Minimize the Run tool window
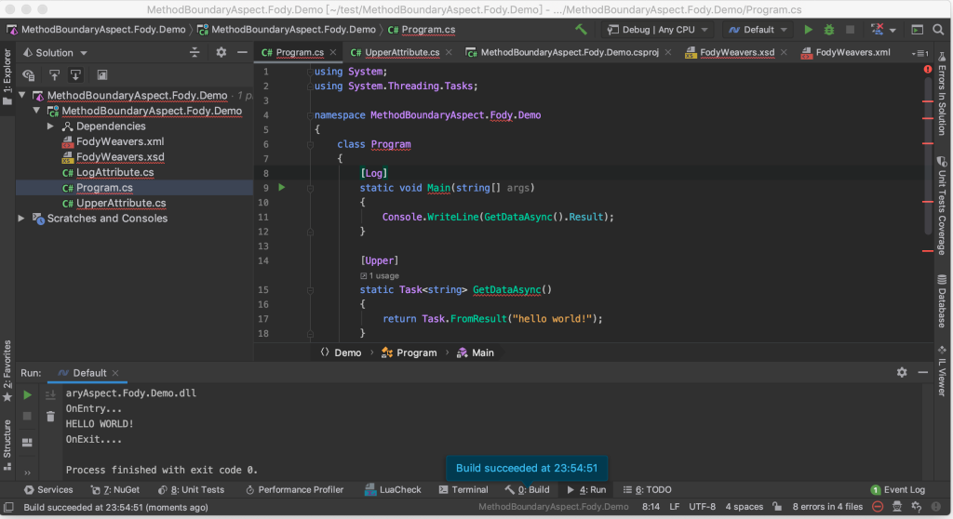Screen dimensions: 953x519 (922, 373)
